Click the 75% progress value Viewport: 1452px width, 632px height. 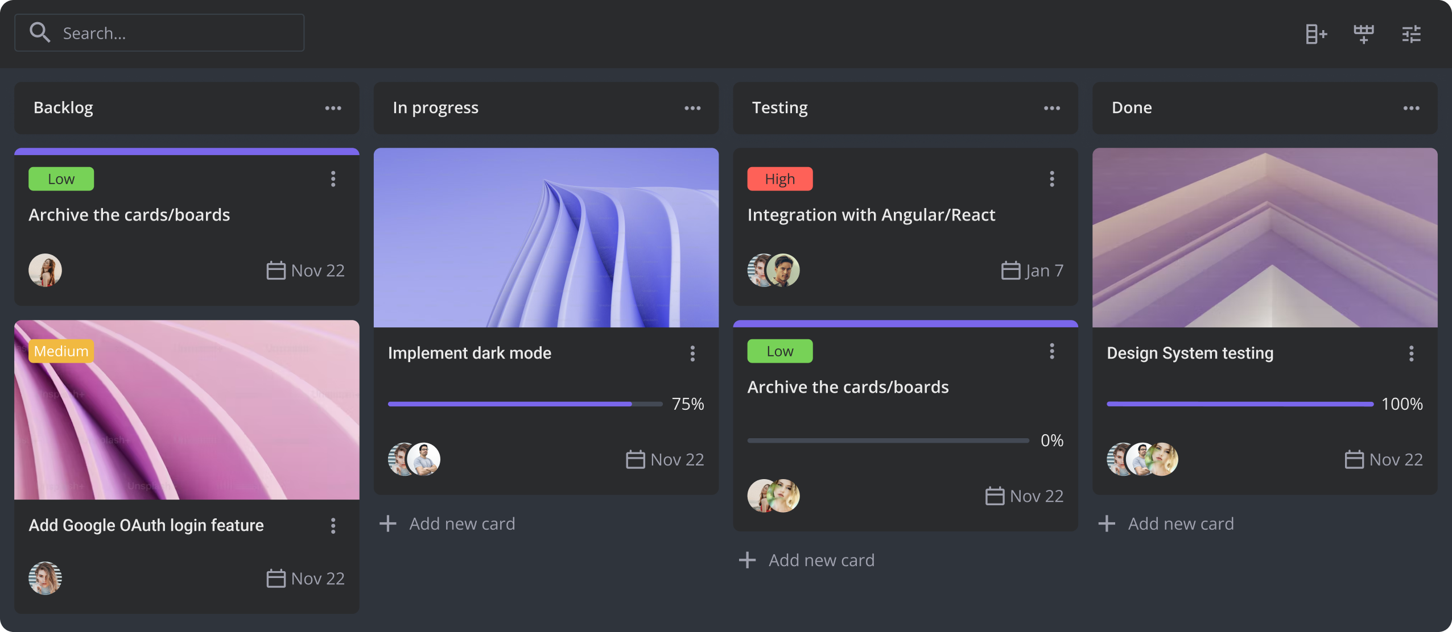(688, 404)
